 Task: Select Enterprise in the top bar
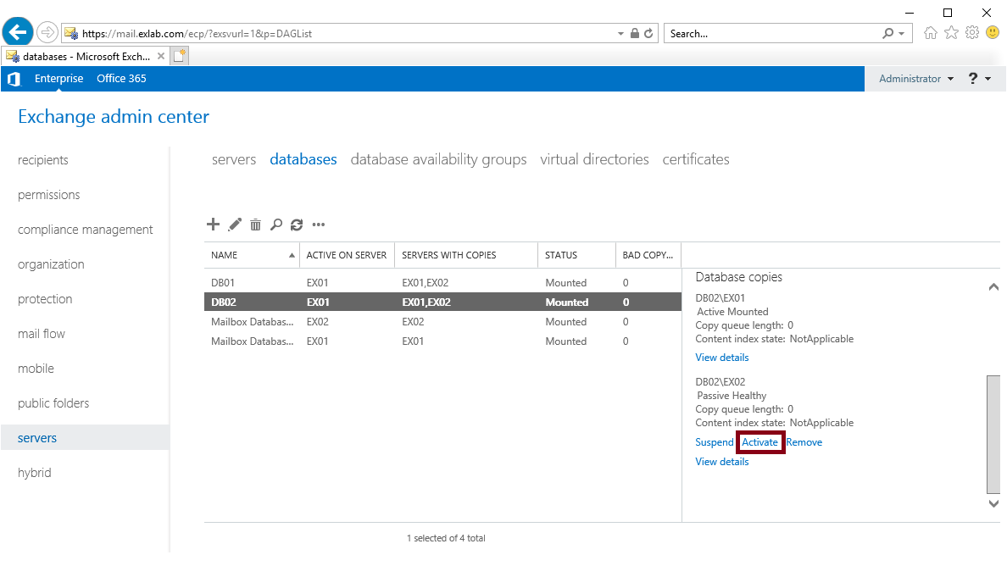(x=59, y=78)
